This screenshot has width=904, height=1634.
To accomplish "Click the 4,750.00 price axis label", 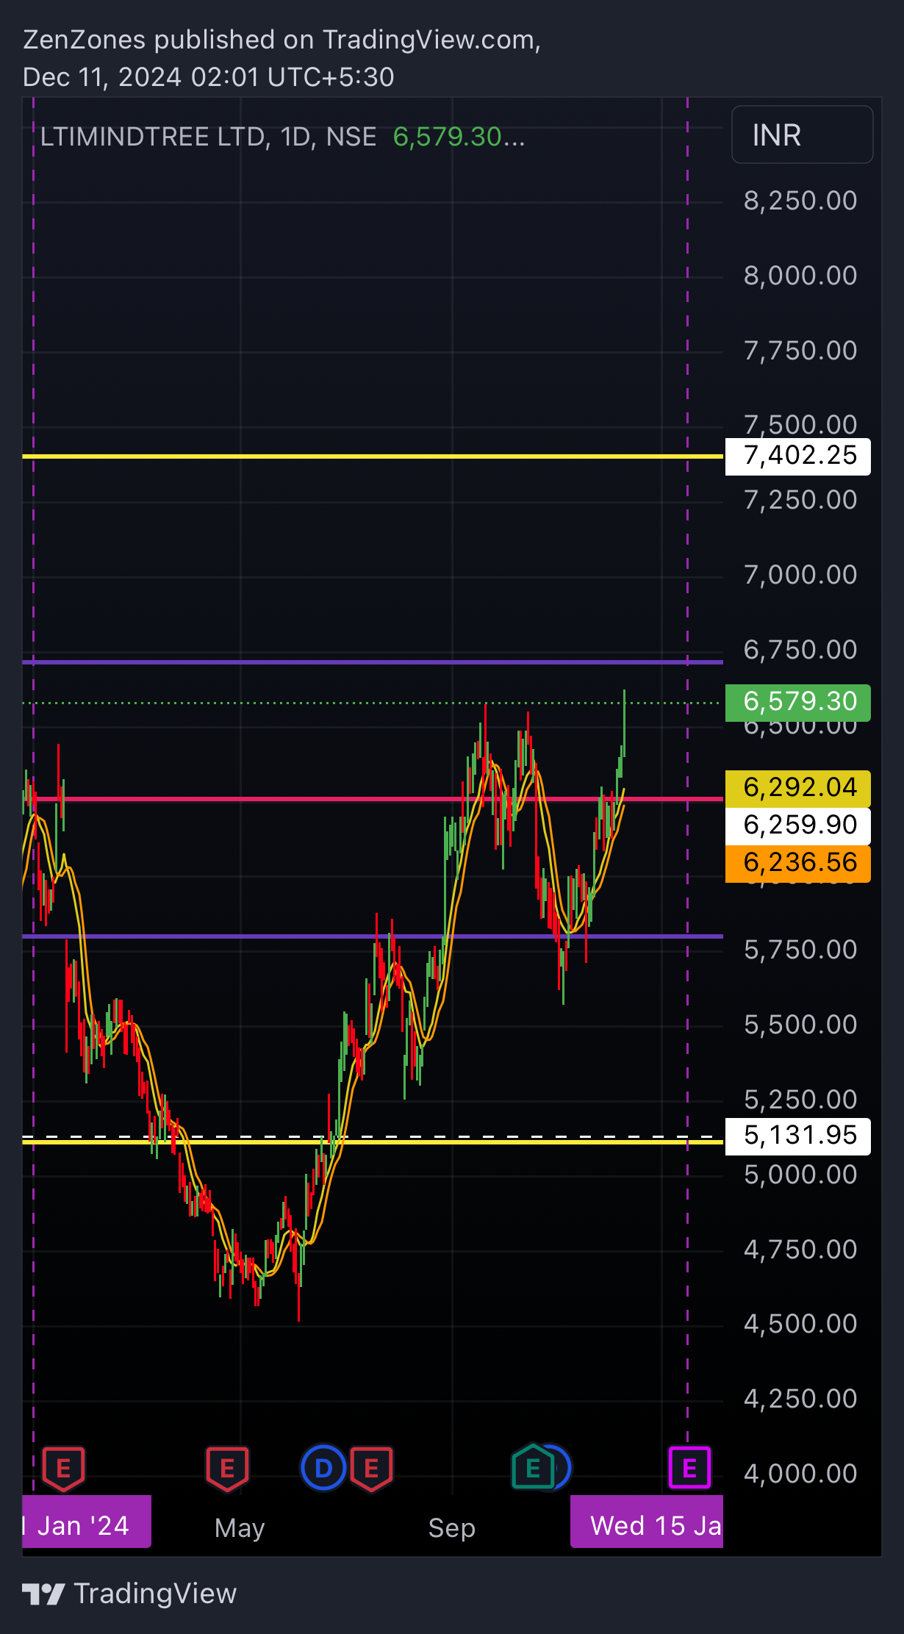I will point(800,1250).
